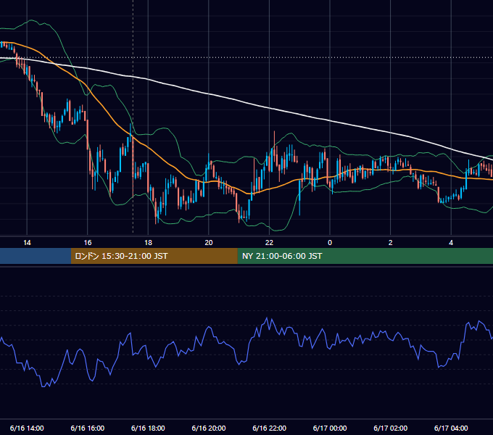Click the London 15:30-21:00 JST session bar
The height and width of the screenshot is (435, 493).
click(x=154, y=256)
